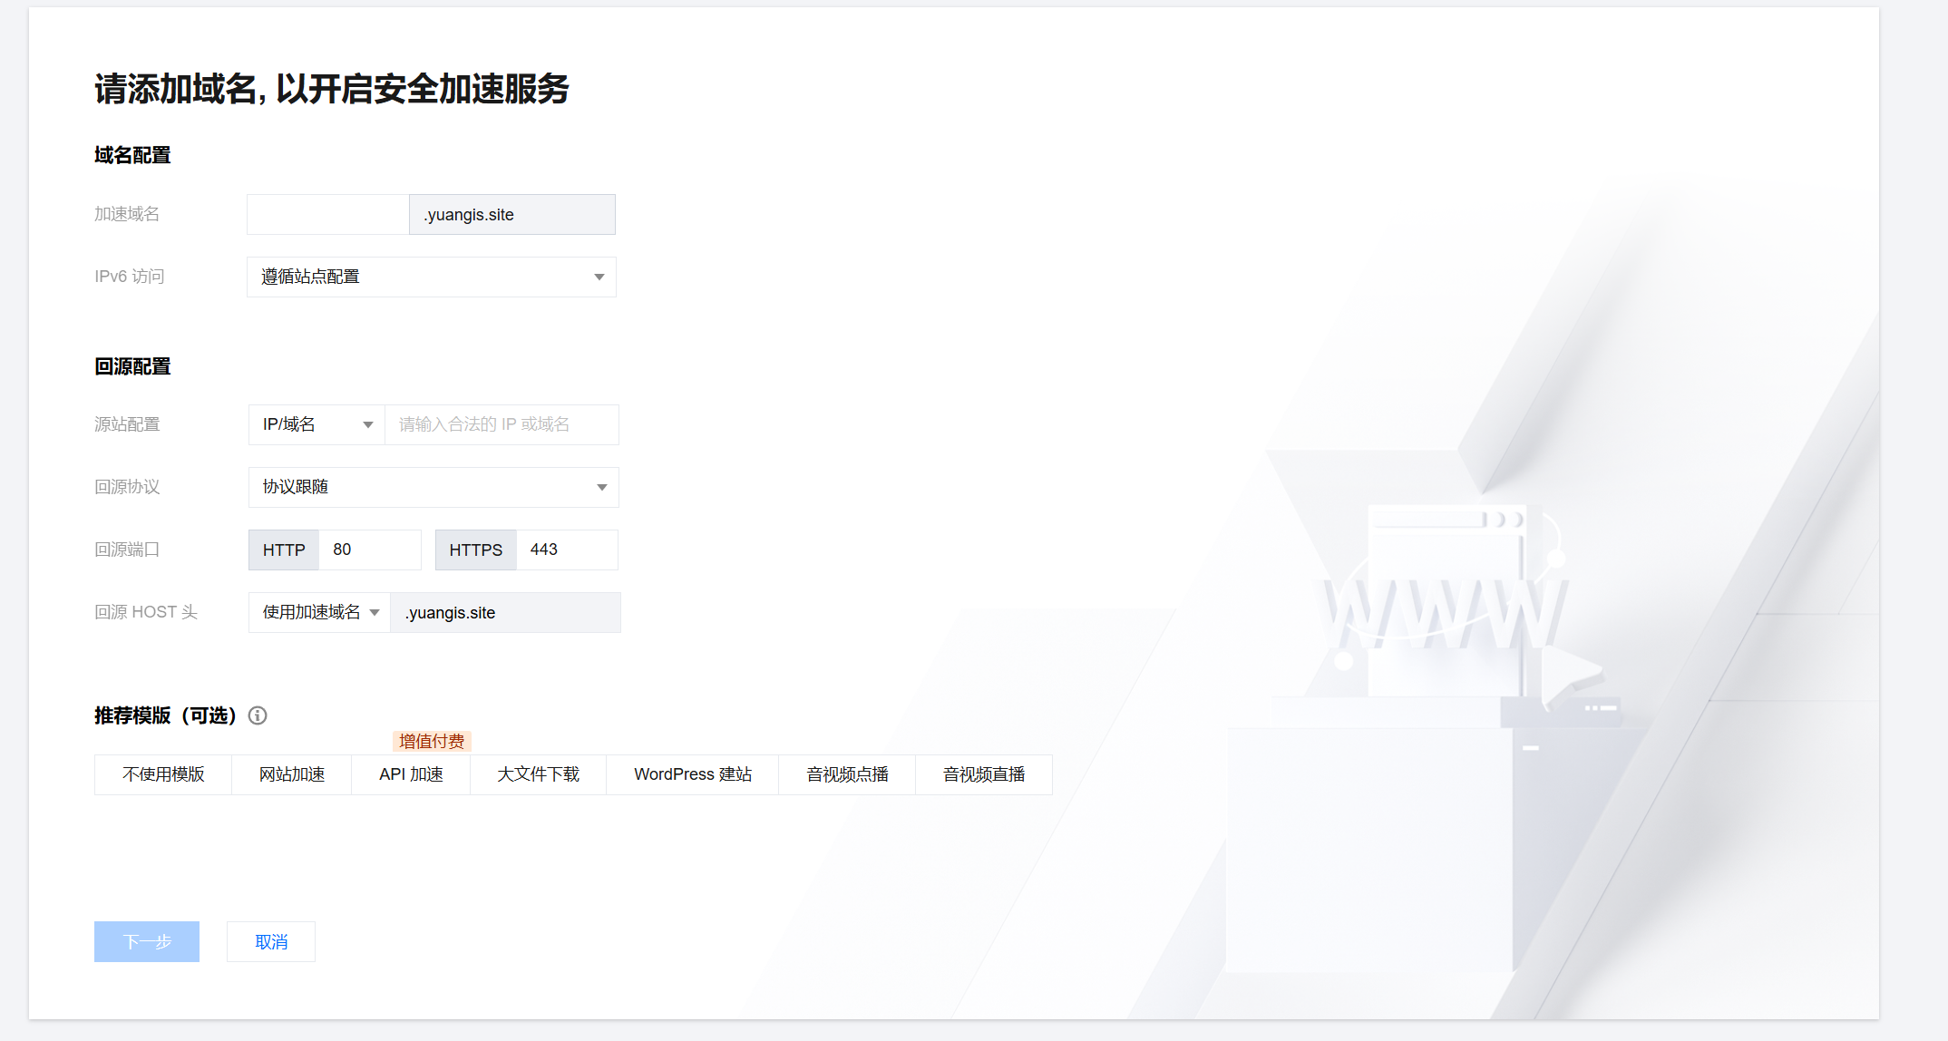Viewport: 1948px width, 1041px height.
Task: Expand the IP/域名 origin type dropdown
Action: click(x=317, y=424)
